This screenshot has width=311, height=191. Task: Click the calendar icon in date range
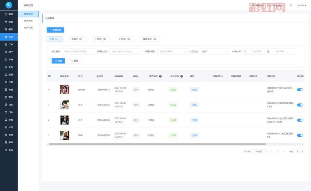coord(245,52)
